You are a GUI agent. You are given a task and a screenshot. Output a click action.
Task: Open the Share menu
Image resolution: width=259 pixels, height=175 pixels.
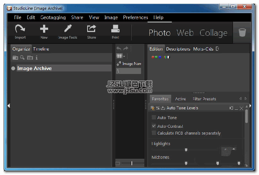[77, 17]
